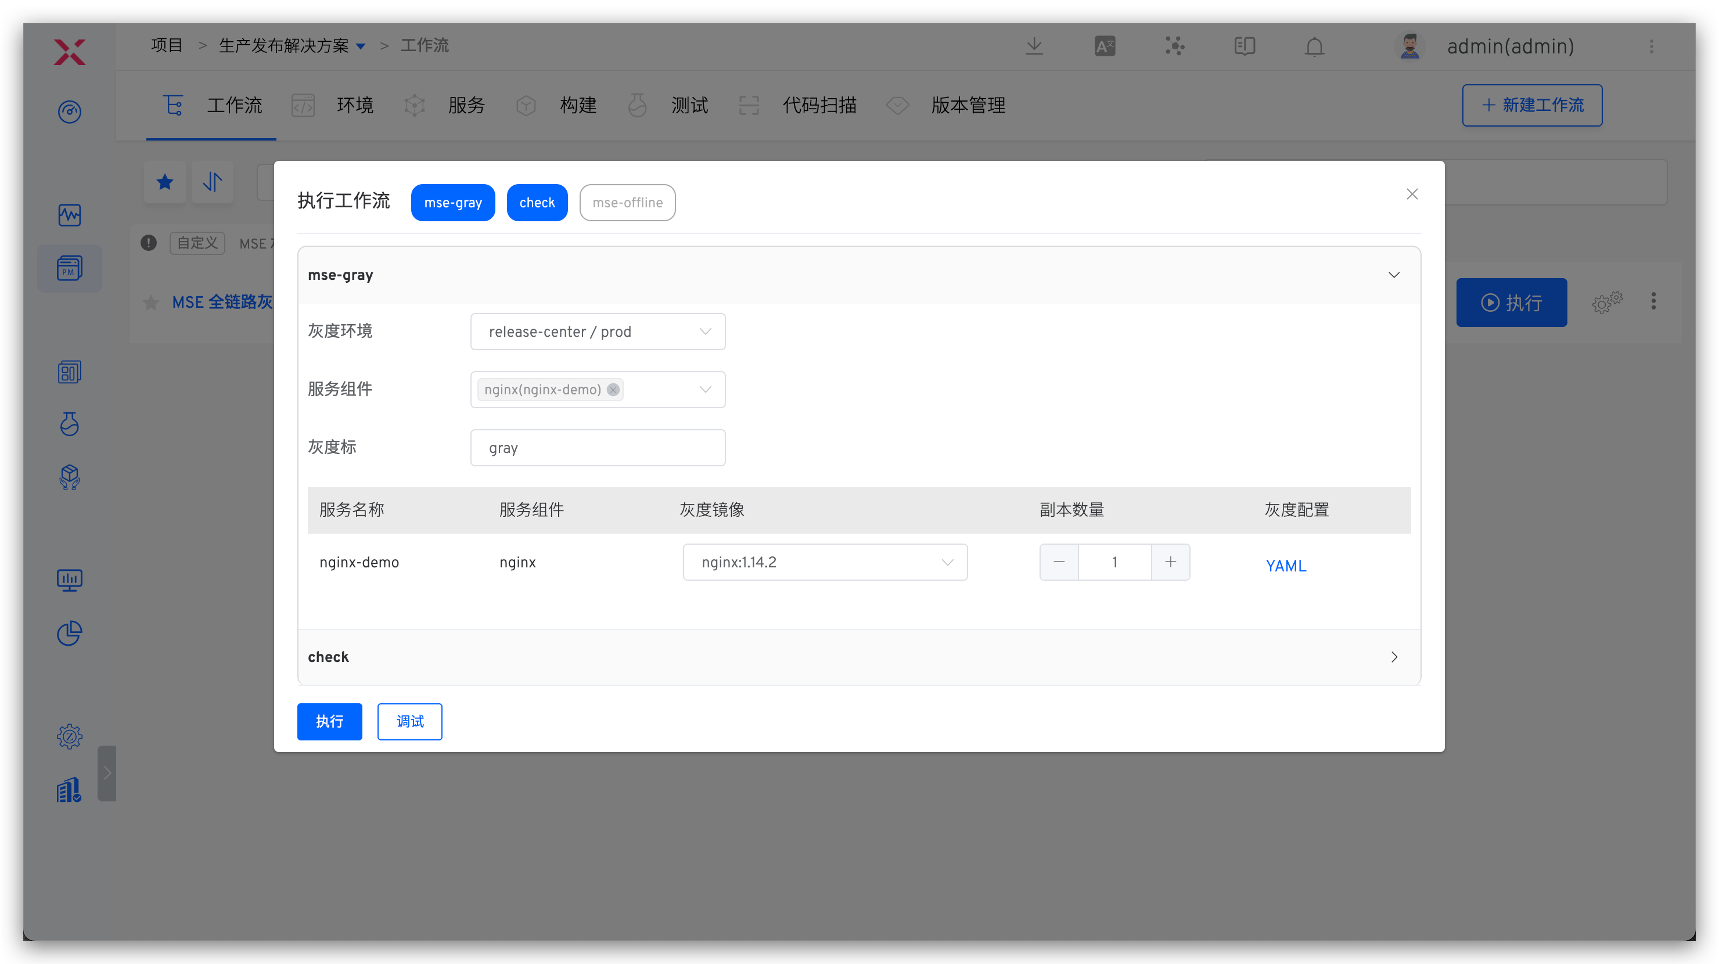
Task: Select the PM project management sidebar icon
Action: pos(70,268)
